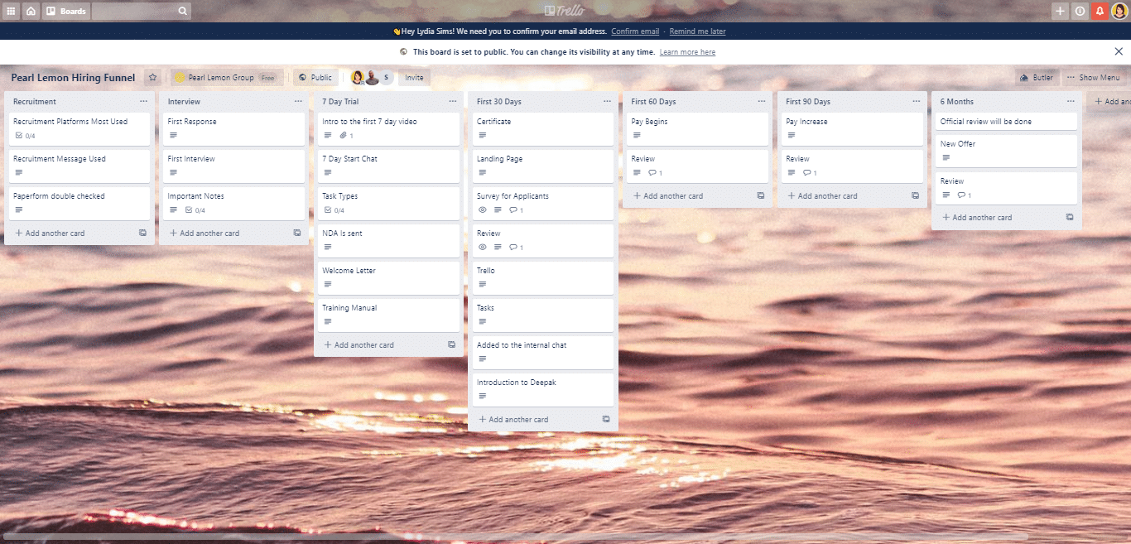The image size is (1131, 544).
Task: Open the NDA Is sent card
Action: (388, 240)
